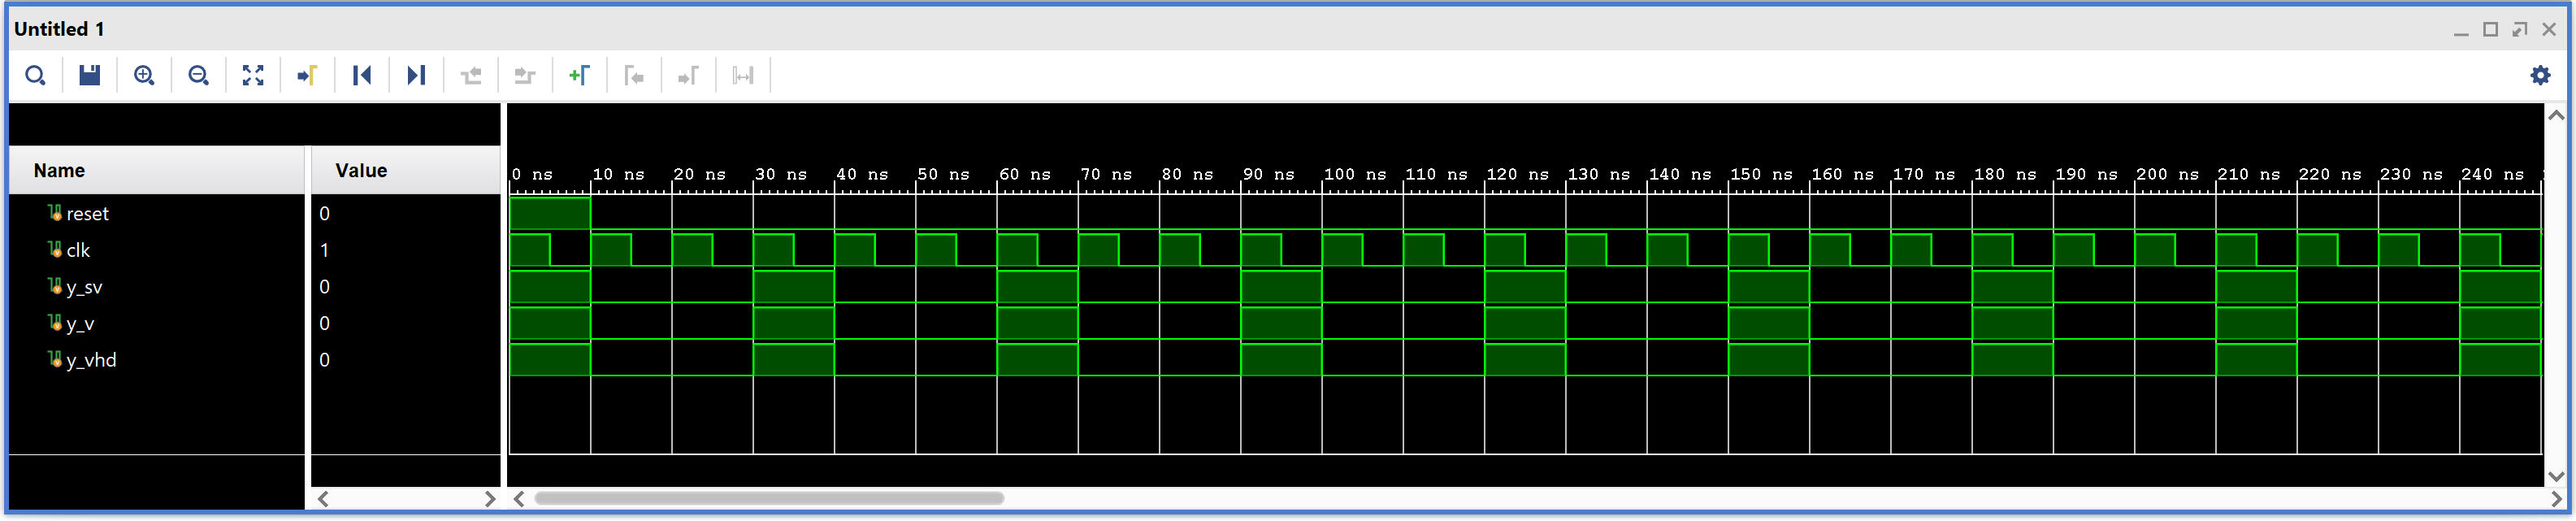Image resolution: width=2576 pixels, height=521 pixels.
Task: Select the y_sv signal
Action: (x=84, y=288)
